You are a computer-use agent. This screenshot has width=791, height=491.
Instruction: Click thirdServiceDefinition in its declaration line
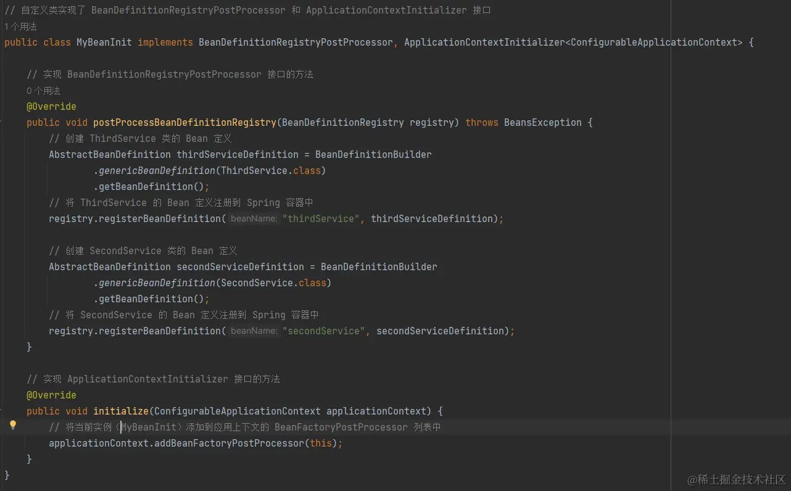(x=238, y=155)
